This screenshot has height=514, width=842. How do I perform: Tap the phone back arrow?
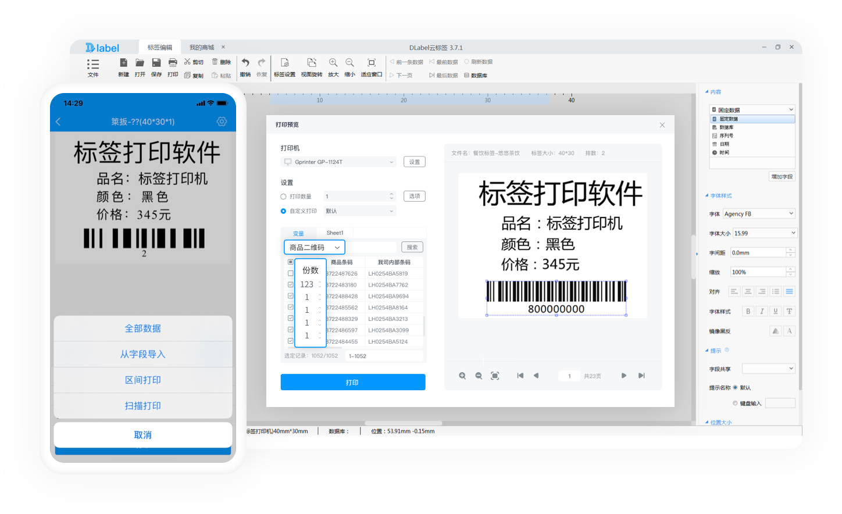(58, 122)
